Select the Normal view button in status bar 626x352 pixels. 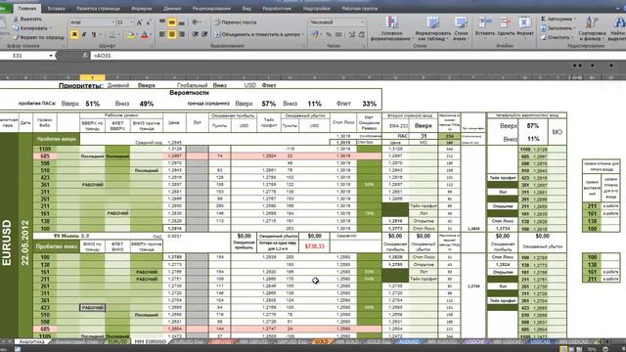[563, 349]
